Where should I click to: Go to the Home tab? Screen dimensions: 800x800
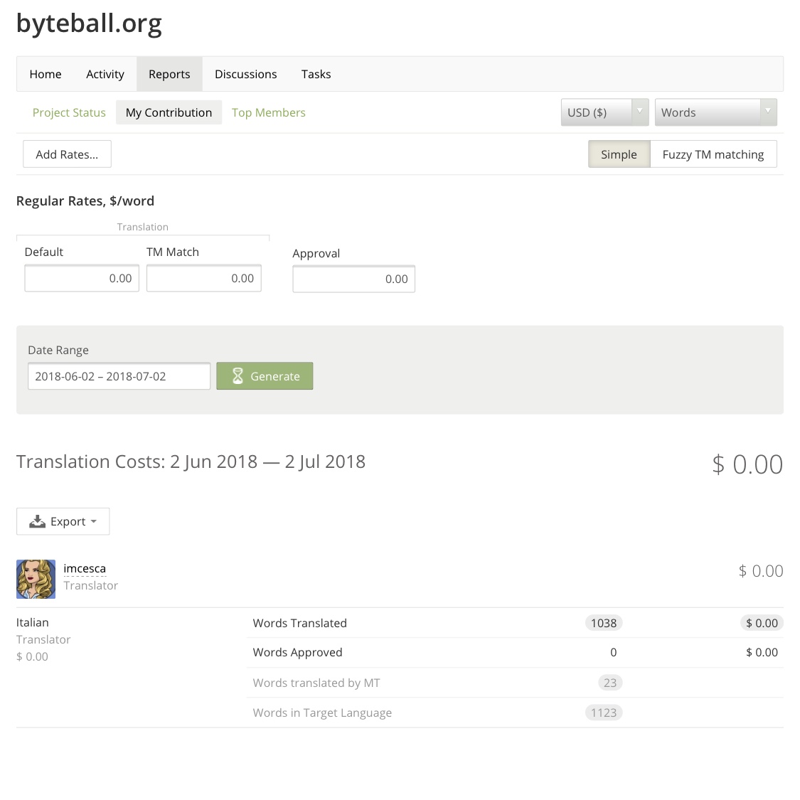tap(46, 74)
